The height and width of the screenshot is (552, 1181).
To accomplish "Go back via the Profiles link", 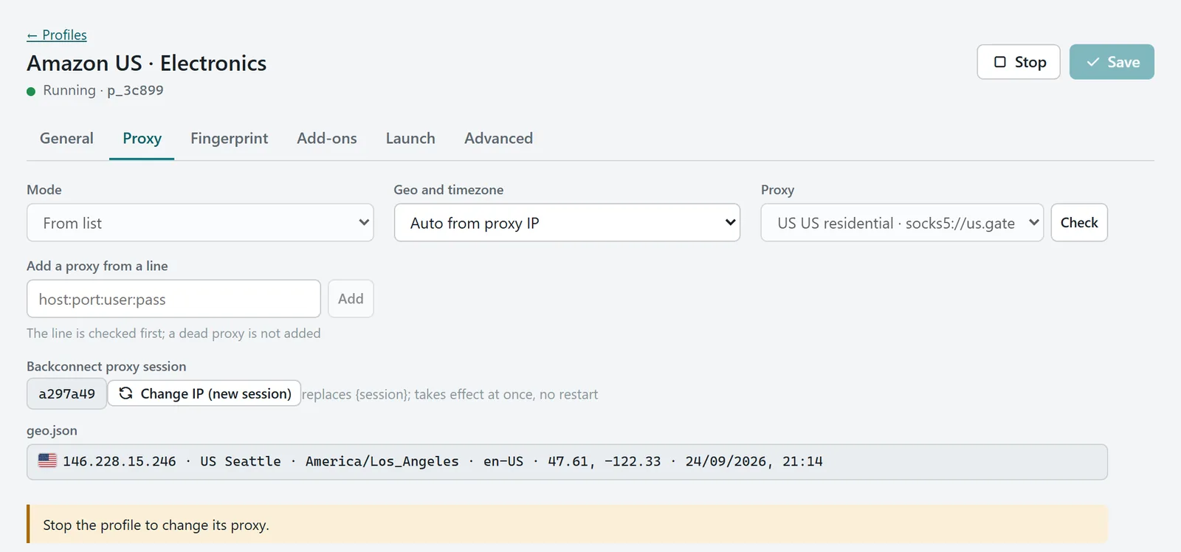I will coord(57,35).
